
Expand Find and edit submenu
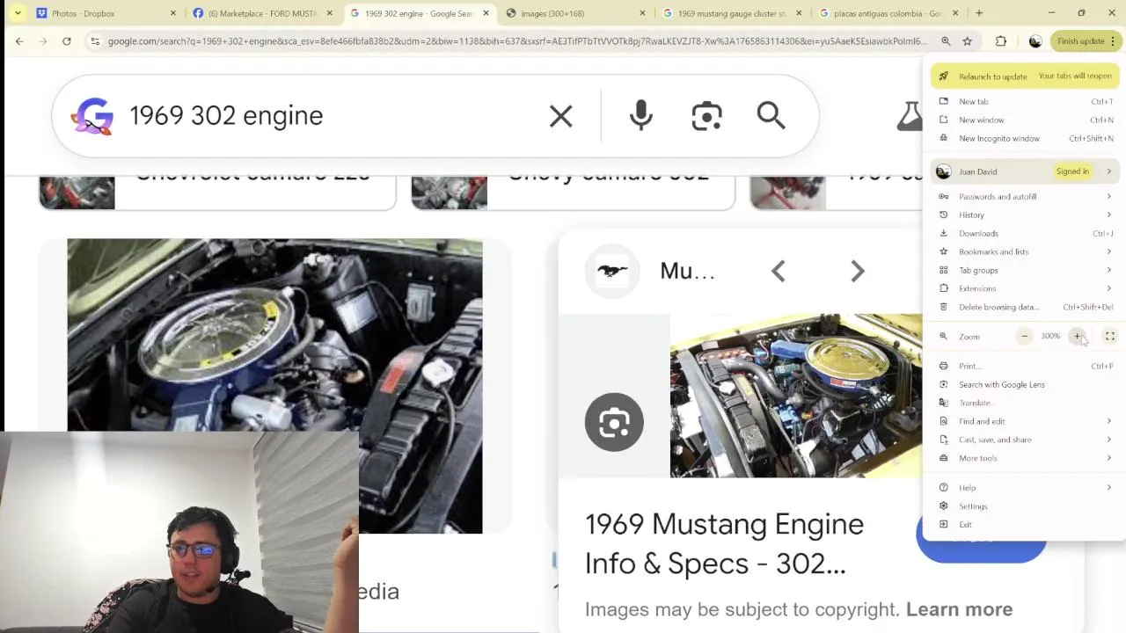pyautogui.click(x=1025, y=421)
